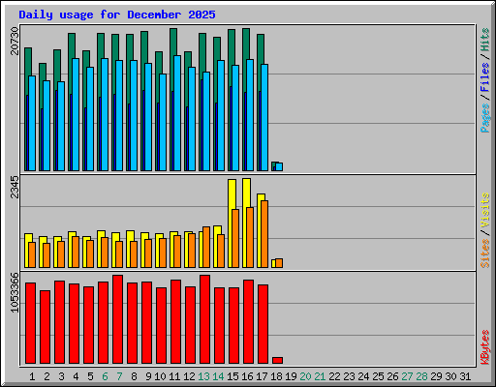This screenshot has height=387, width=496.
Task: Click green weekend day 21 label
Action: click(320, 376)
